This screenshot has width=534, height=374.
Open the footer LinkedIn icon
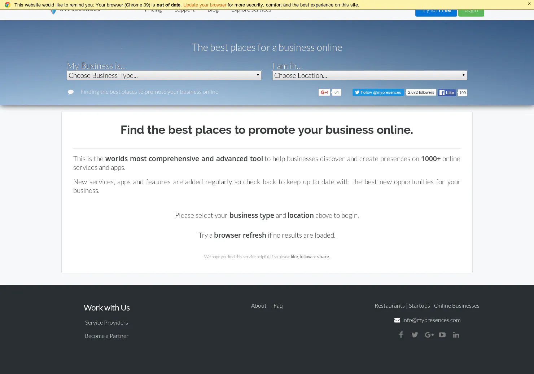[x=456, y=335]
